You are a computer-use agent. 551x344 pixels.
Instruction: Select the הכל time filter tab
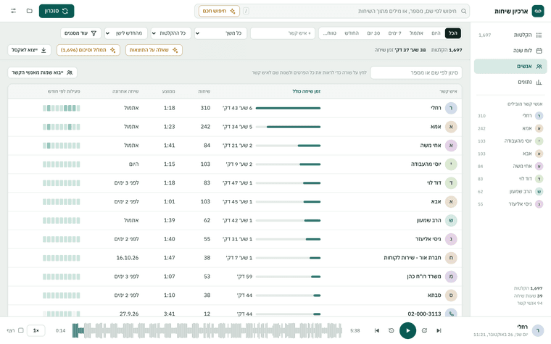(453, 33)
